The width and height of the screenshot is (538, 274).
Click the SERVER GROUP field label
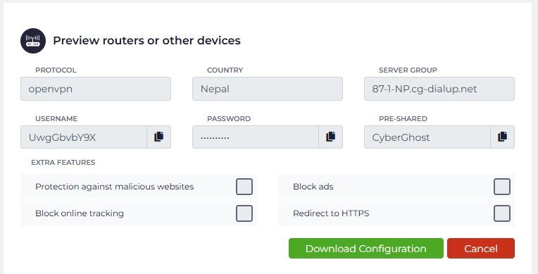pyautogui.click(x=408, y=70)
